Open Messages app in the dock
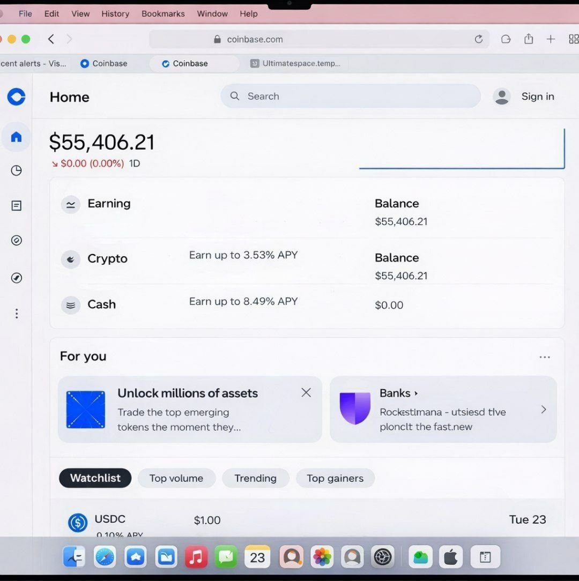Image resolution: width=579 pixels, height=581 pixels. coord(226,556)
